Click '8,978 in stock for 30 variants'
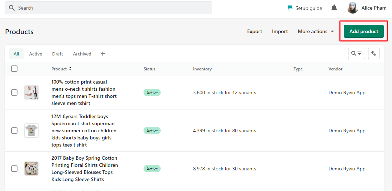392x191 pixels. coord(225,169)
